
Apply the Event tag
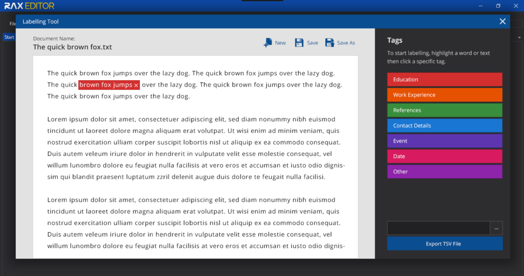click(445, 141)
